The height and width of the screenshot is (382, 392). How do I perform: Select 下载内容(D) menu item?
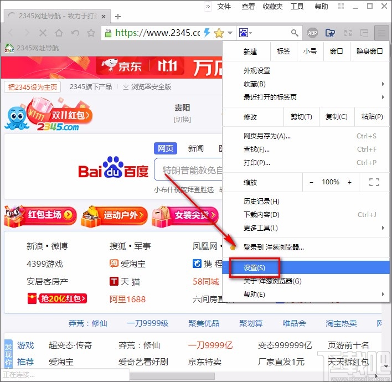tap(306, 214)
